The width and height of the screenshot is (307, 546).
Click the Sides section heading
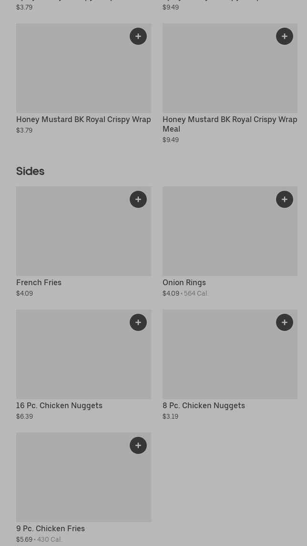point(30,171)
